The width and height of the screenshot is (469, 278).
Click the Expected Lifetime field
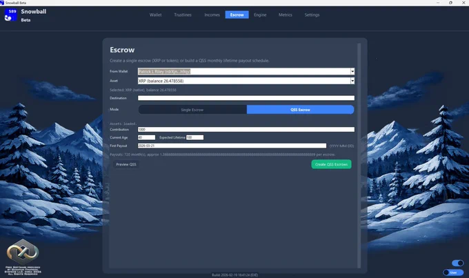pyautogui.click(x=194, y=137)
